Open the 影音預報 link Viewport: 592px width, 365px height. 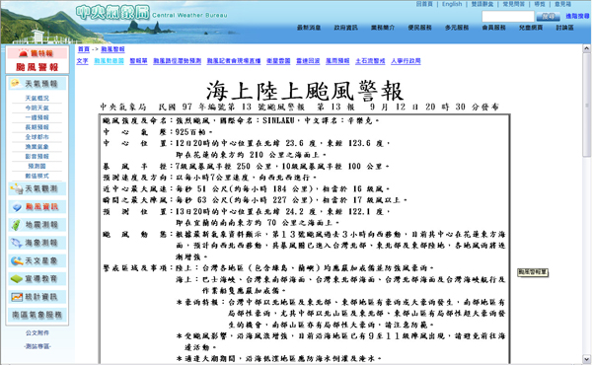point(37,157)
